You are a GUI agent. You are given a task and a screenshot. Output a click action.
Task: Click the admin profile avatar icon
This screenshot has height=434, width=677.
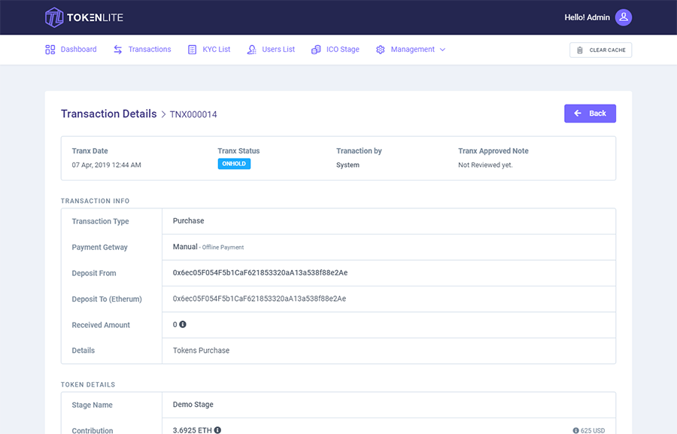624,17
